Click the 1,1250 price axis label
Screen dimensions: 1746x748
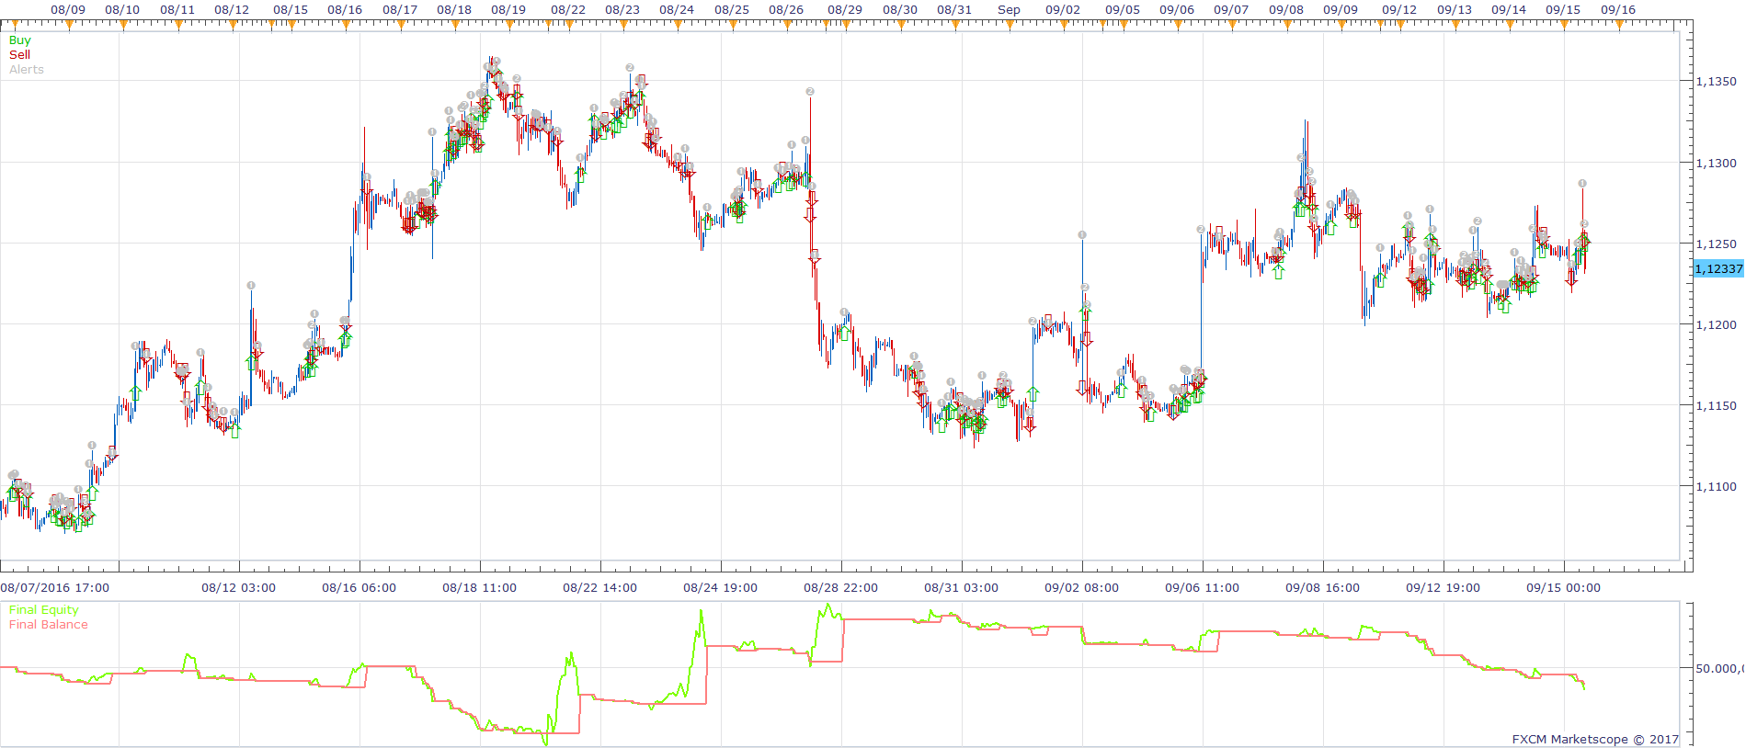pyautogui.click(x=1717, y=244)
